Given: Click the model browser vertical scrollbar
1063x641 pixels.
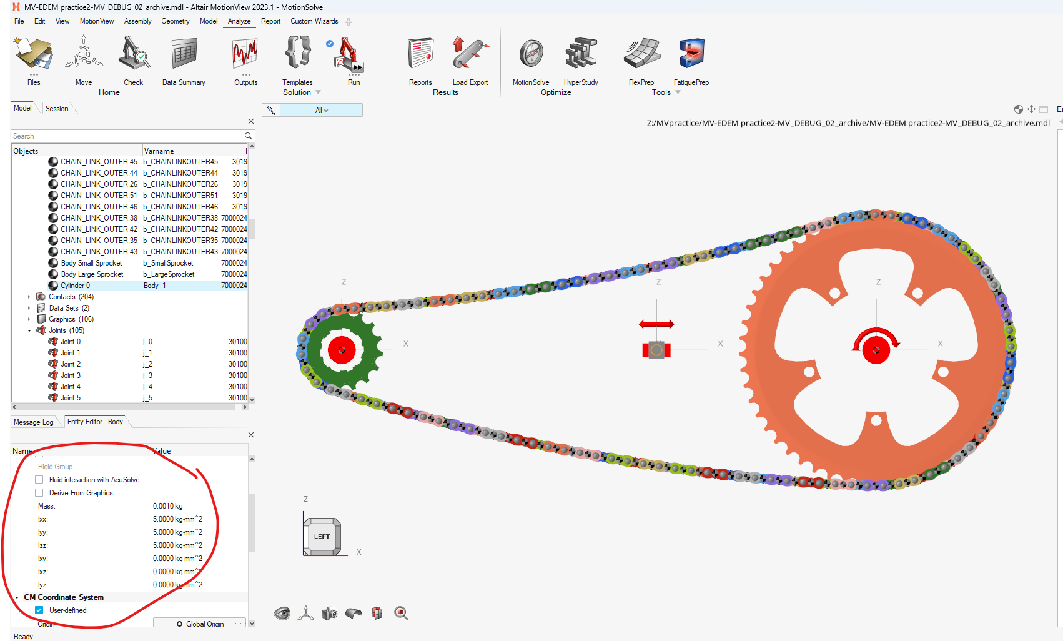Looking at the screenshot, I should point(252,229).
